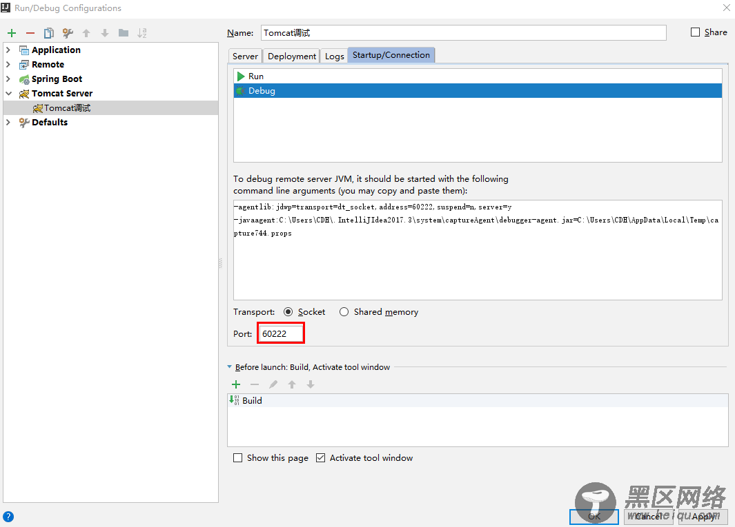The height and width of the screenshot is (527, 735).
Task: Add a before launch task
Action: coord(236,384)
